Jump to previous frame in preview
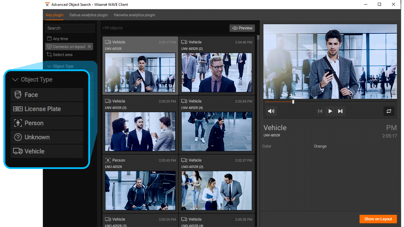The width and height of the screenshot is (404, 227). (320, 111)
